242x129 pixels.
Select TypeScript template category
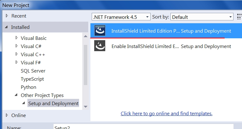coord(32,79)
